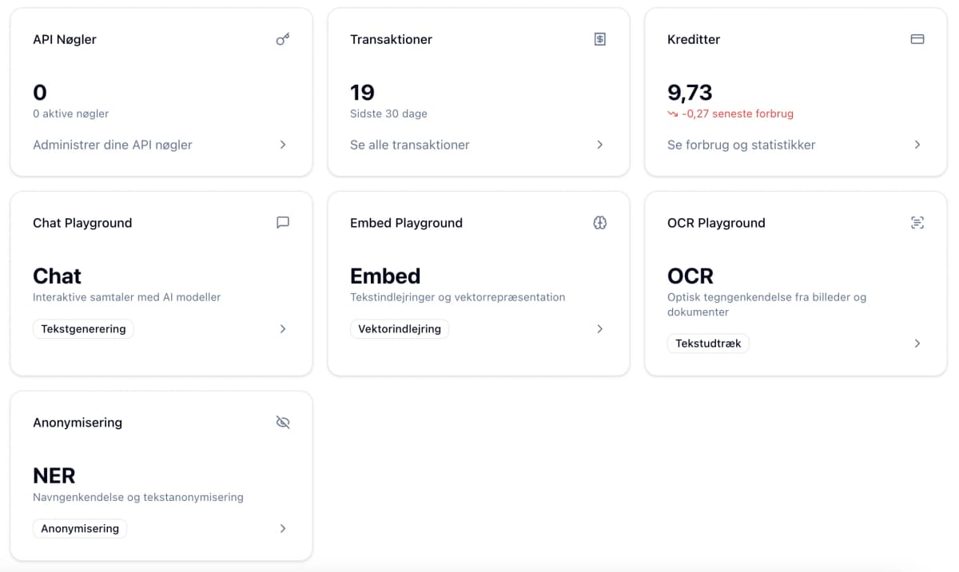Open the chevron next to Se forbrug og statistikker

[917, 145]
